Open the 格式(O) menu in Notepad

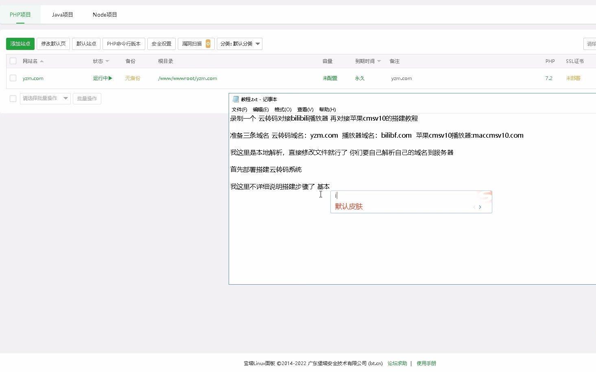click(283, 110)
